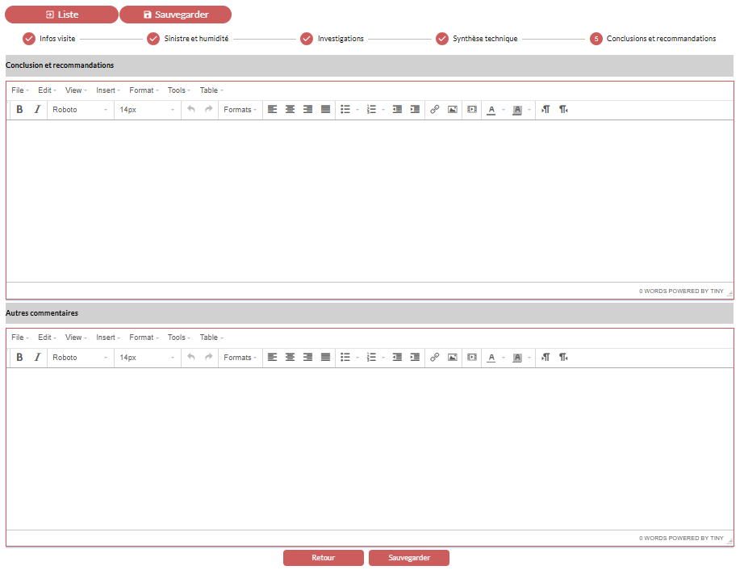
Task: Open File menu in Conclusion editor
Action: [x=20, y=90]
